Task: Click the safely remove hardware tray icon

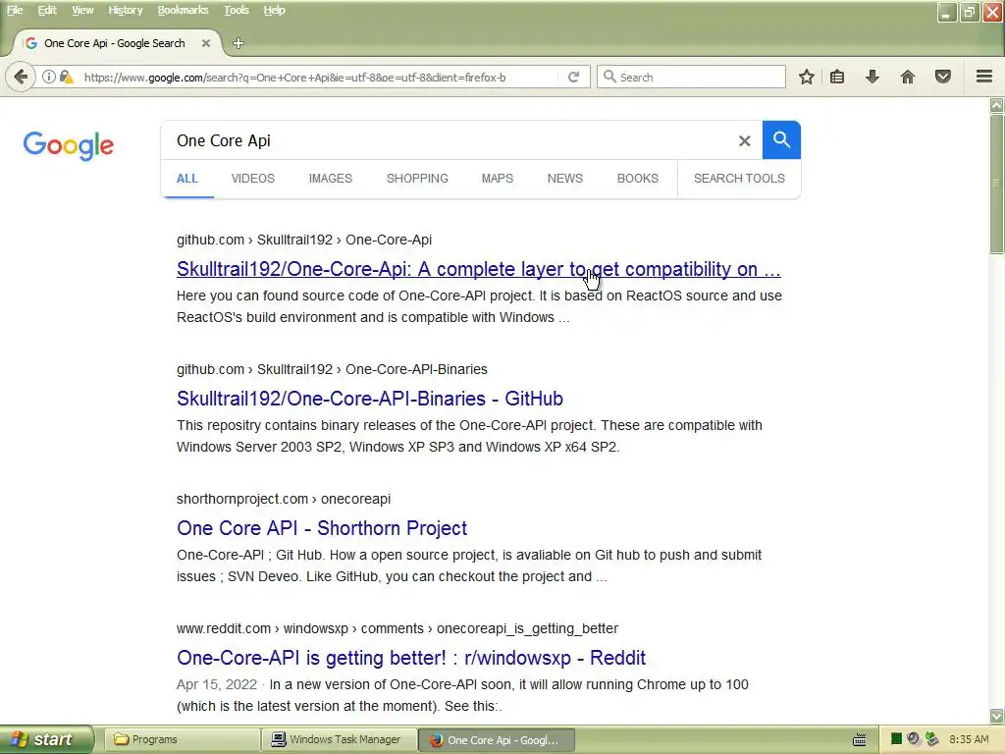Action: point(932,739)
